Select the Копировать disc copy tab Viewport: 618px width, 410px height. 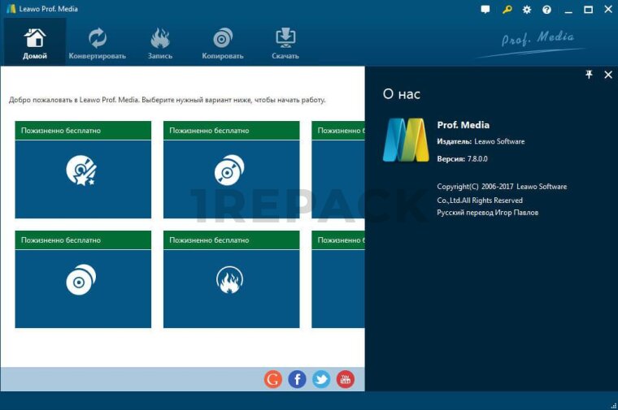point(223,43)
